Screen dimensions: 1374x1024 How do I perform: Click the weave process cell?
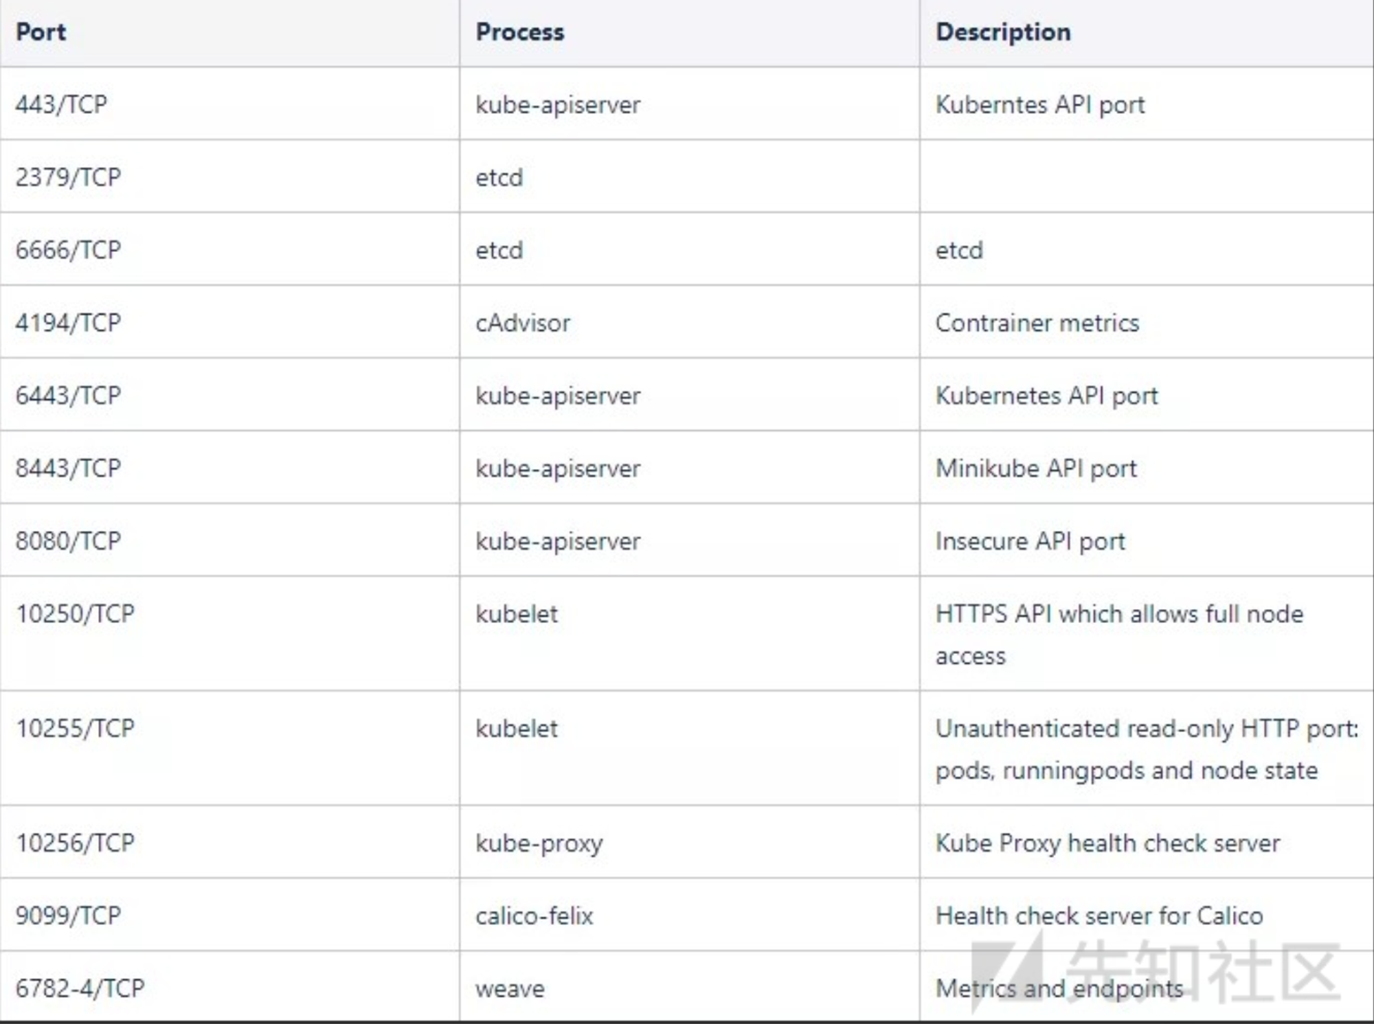click(x=510, y=989)
